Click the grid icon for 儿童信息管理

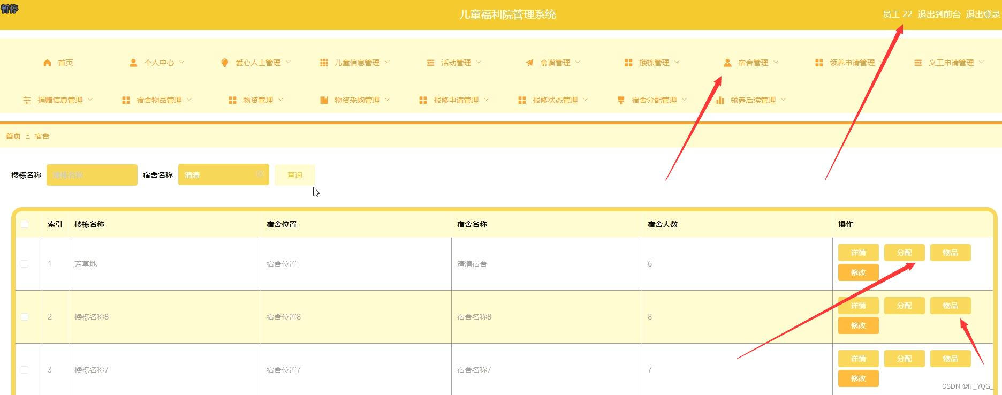[324, 63]
